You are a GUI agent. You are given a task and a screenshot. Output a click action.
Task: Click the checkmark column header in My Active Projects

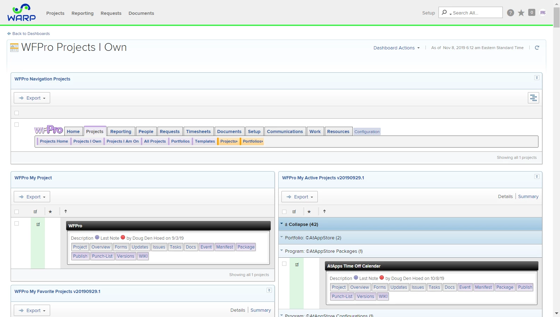click(x=294, y=212)
